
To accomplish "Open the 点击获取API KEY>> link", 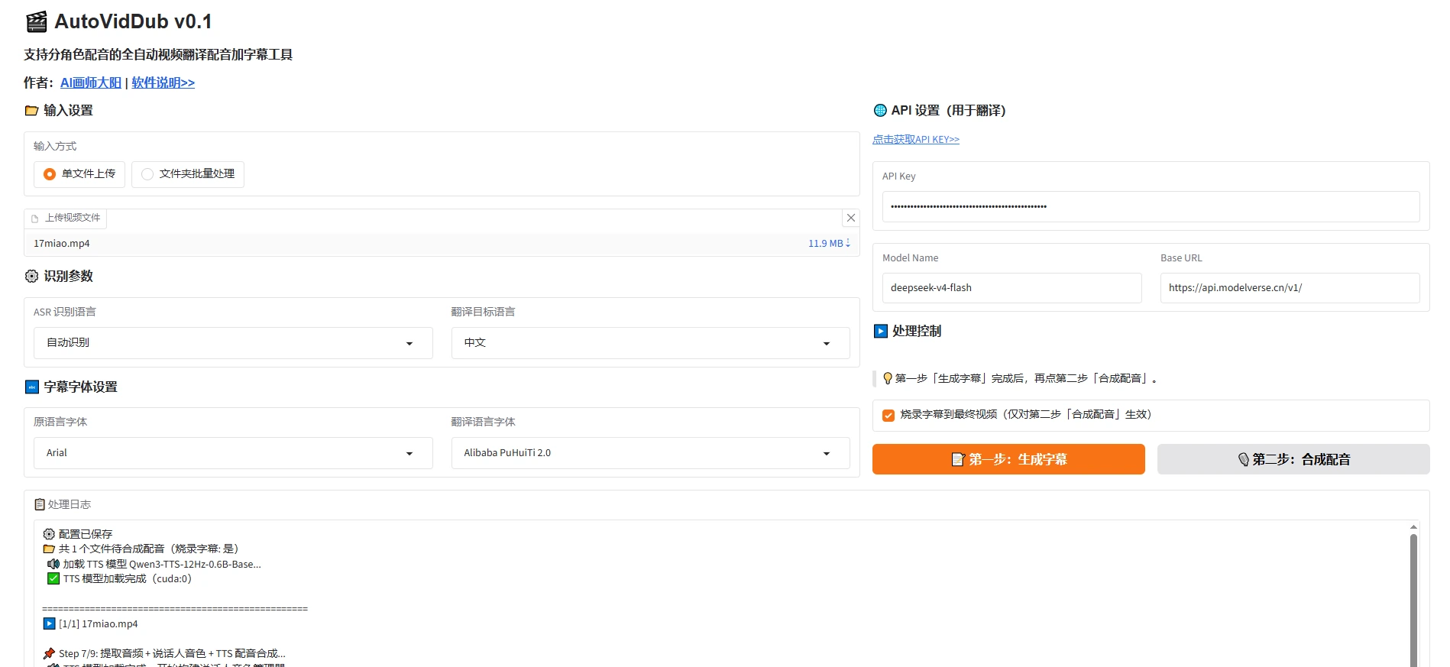I will pyautogui.click(x=916, y=139).
